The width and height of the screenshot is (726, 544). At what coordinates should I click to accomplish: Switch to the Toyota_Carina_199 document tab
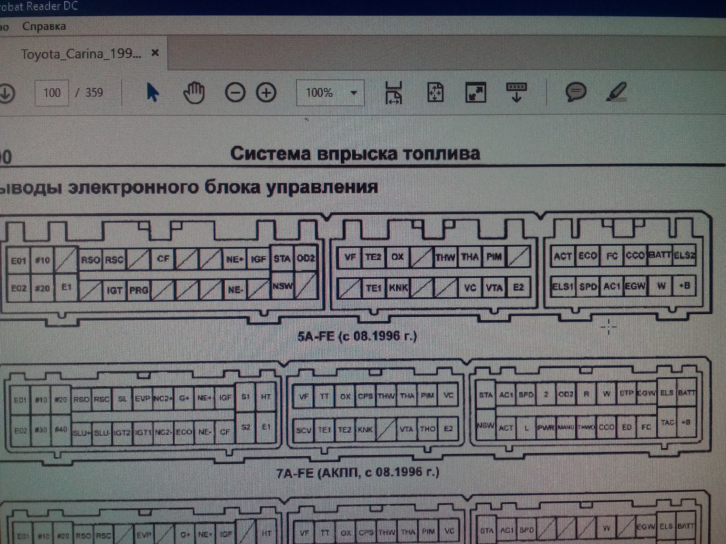[81, 53]
